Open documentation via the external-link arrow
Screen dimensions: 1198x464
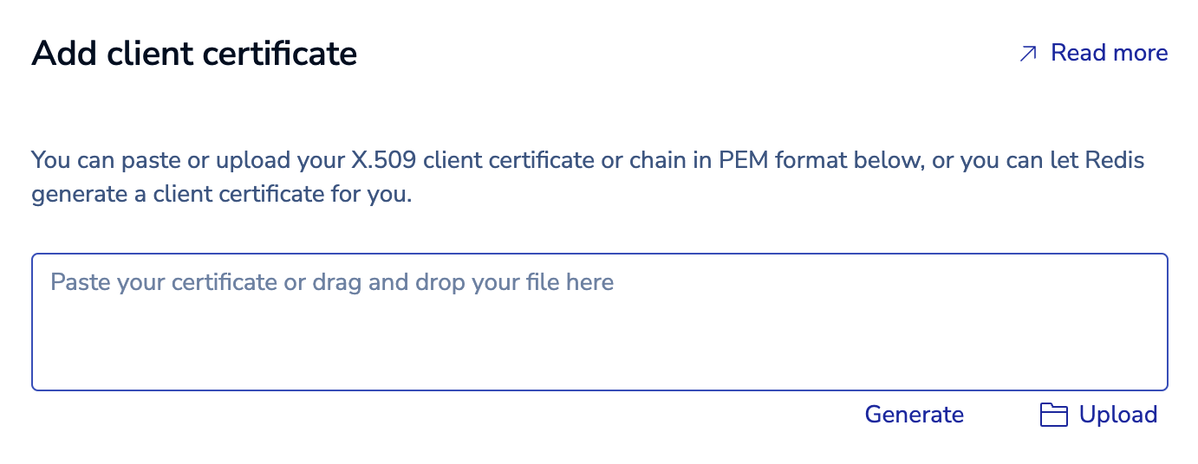pyautogui.click(x=1028, y=54)
